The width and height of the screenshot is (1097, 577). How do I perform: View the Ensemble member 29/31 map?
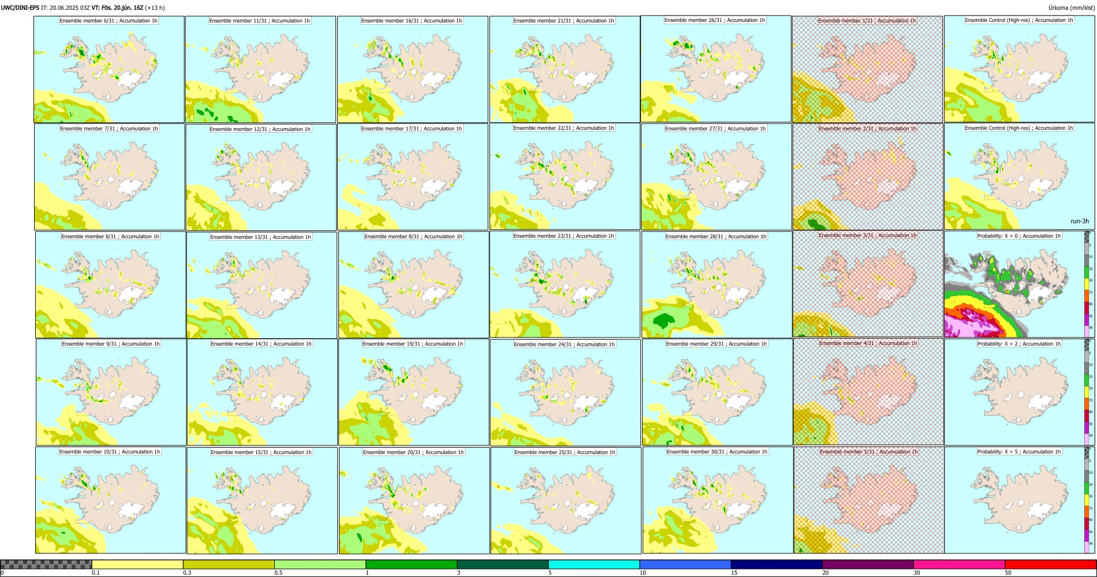[718, 392]
